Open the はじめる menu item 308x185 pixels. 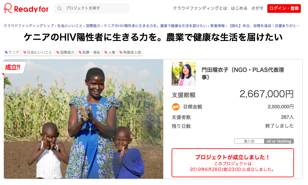coord(239,8)
